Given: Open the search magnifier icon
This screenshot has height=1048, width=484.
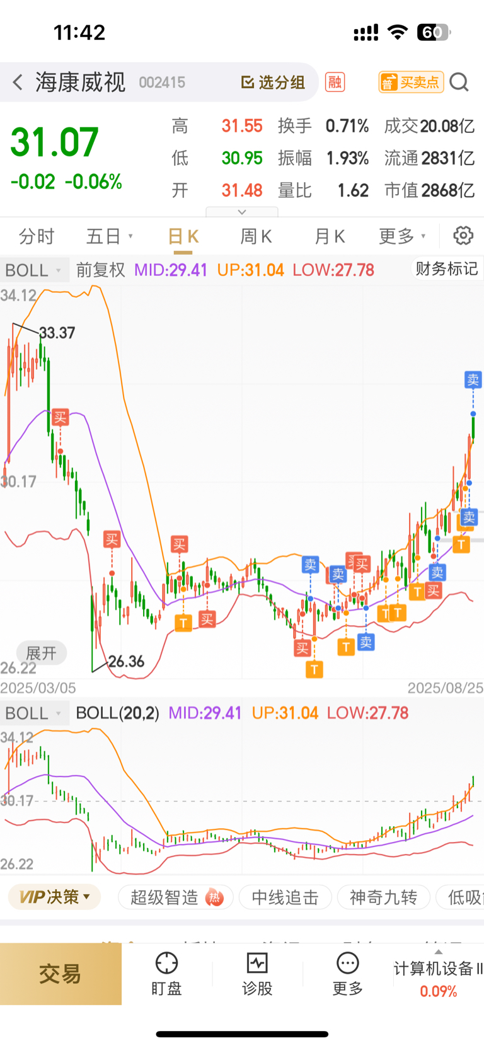Looking at the screenshot, I should click(459, 82).
